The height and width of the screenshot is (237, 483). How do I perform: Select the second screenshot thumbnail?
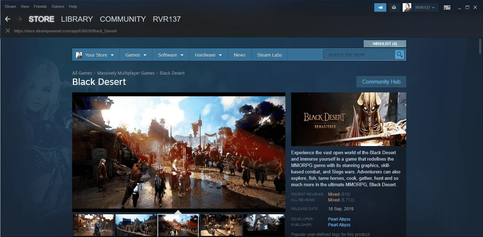coord(136,226)
